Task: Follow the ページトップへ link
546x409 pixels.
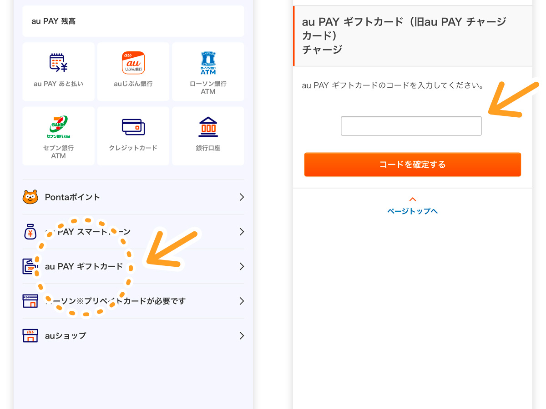Action: click(413, 211)
